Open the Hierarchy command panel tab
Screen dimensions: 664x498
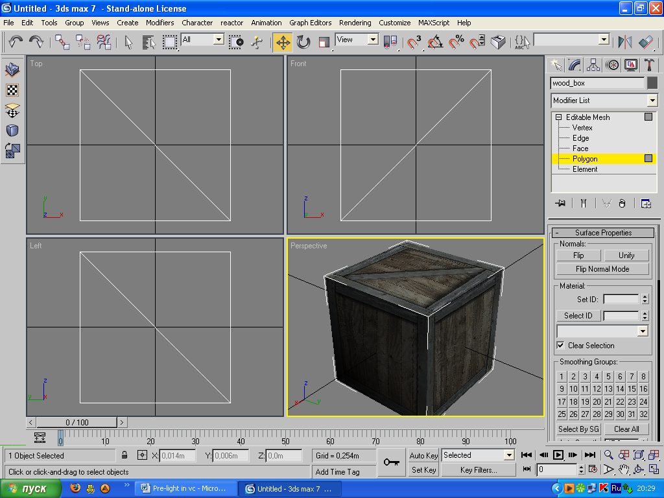tap(593, 65)
